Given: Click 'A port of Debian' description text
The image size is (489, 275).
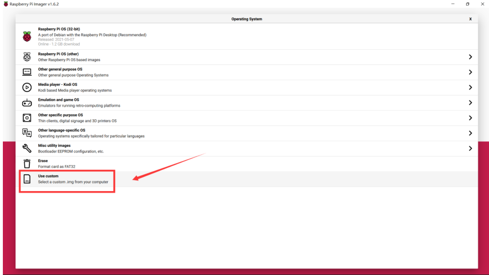Looking at the screenshot, I should click(x=92, y=35).
